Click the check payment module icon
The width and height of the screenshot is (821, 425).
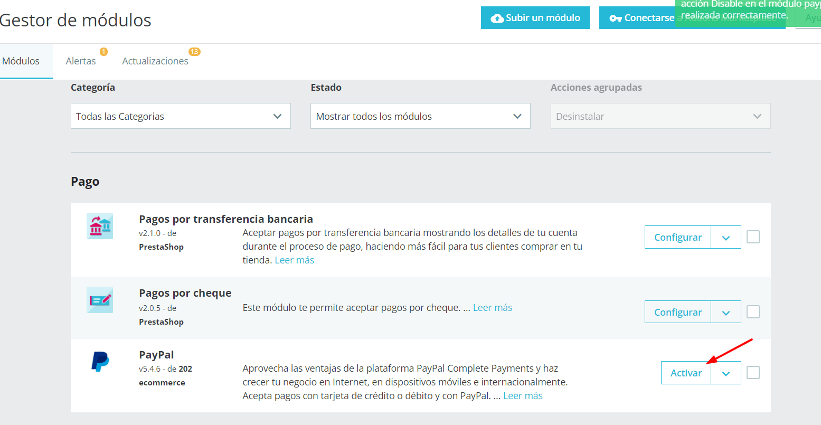click(x=100, y=300)
